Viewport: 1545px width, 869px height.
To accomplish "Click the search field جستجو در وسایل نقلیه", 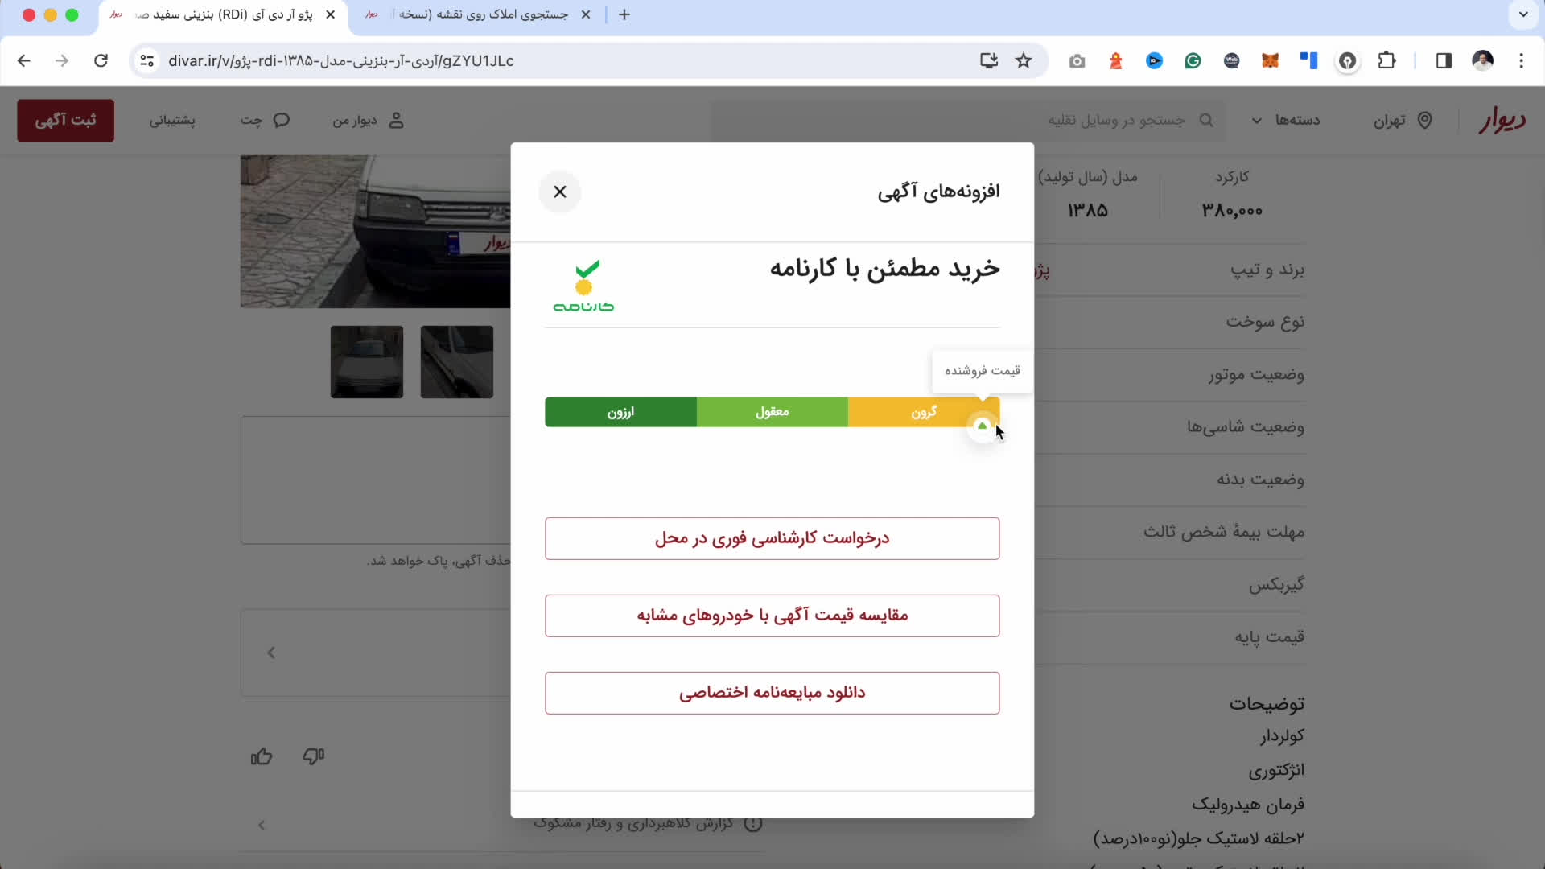I will pos(968,121).
